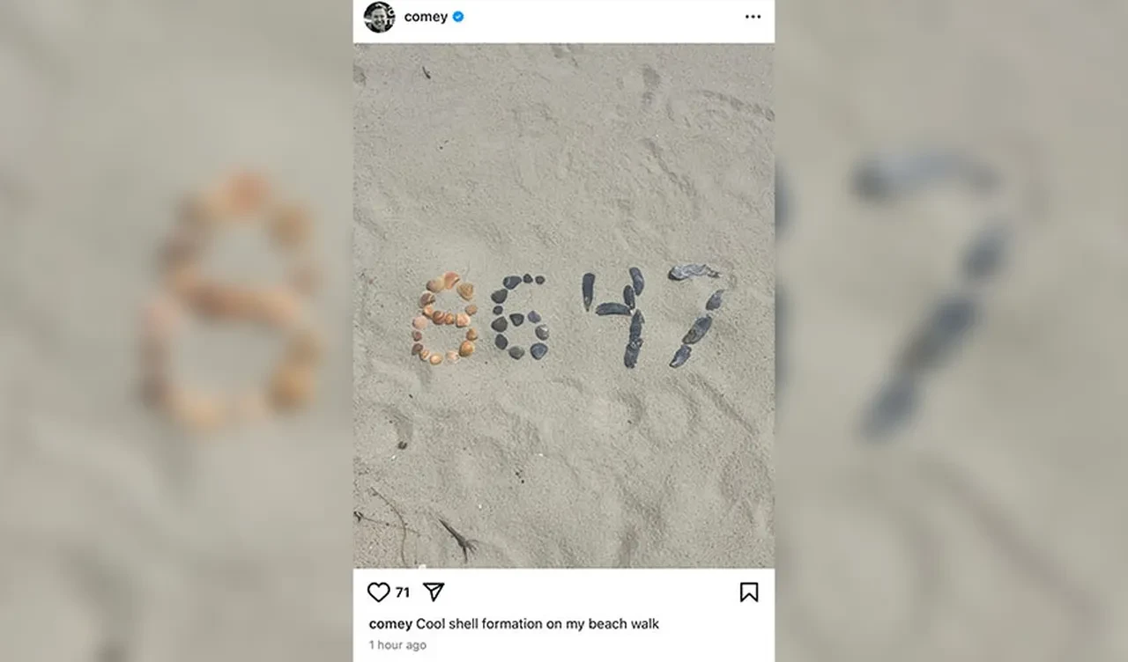This screenshot has width=1128, height=662.
Task: Open the three-dot more options menu
Action: (x=753, y=17)
